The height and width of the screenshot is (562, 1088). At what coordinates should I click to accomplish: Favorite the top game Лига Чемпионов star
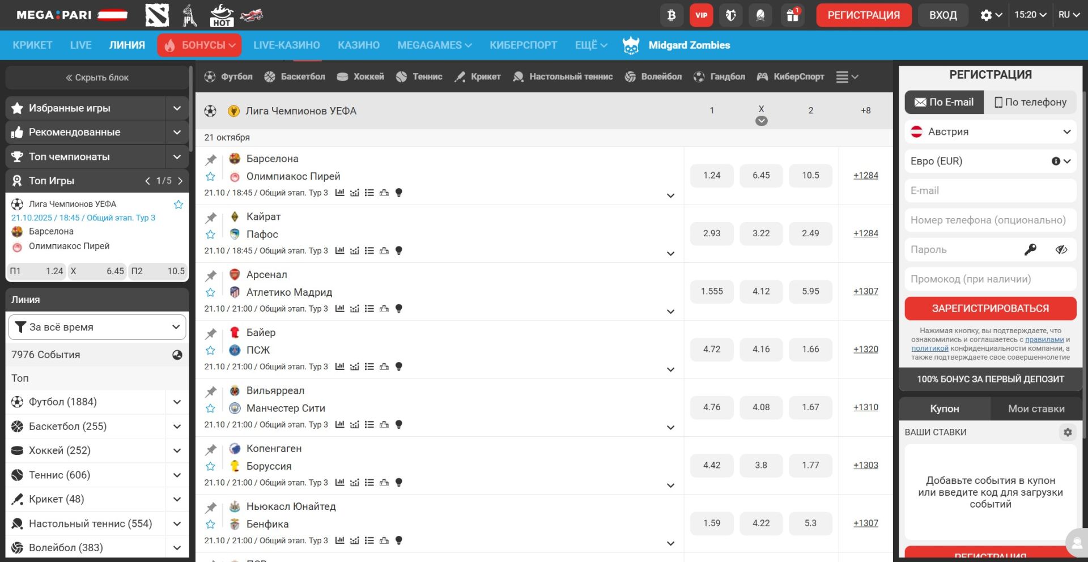[x=178, y=205]
